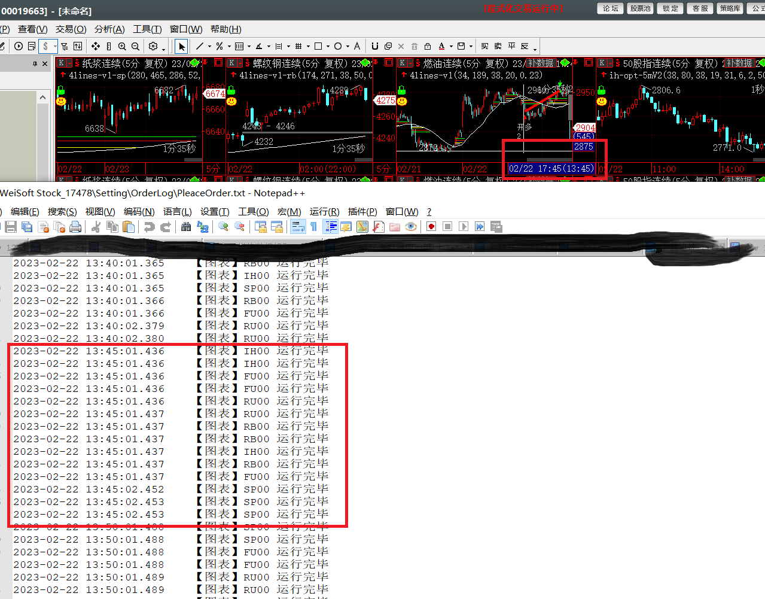Toggle monitoring eye icon in Notepad++
The height and width of the screenshot is (599, 765).
pyautogui.click(x=411, y=227)
